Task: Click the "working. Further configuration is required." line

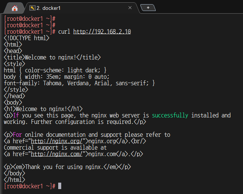Action: pos(75,122)
